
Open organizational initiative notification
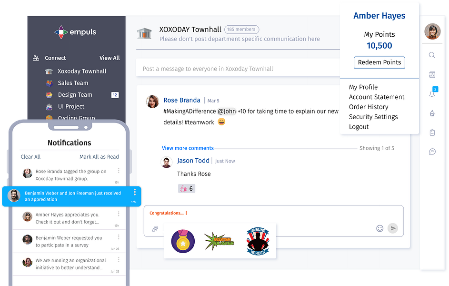click(x=69, y=264)
